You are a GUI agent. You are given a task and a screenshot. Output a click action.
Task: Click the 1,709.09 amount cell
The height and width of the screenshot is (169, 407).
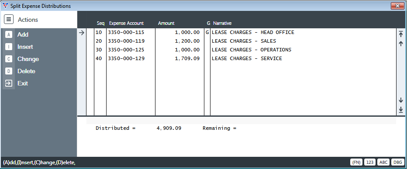tap(187, 58)
